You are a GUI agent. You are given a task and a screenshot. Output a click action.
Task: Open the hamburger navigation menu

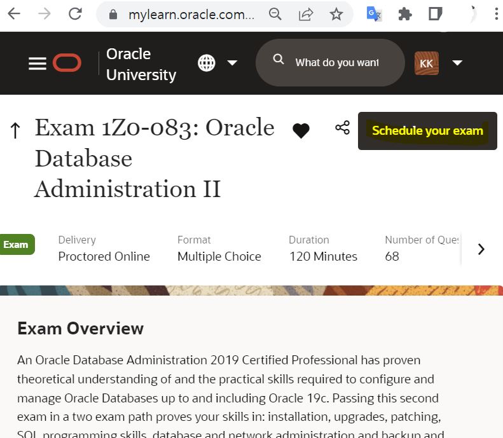point(38,63)
